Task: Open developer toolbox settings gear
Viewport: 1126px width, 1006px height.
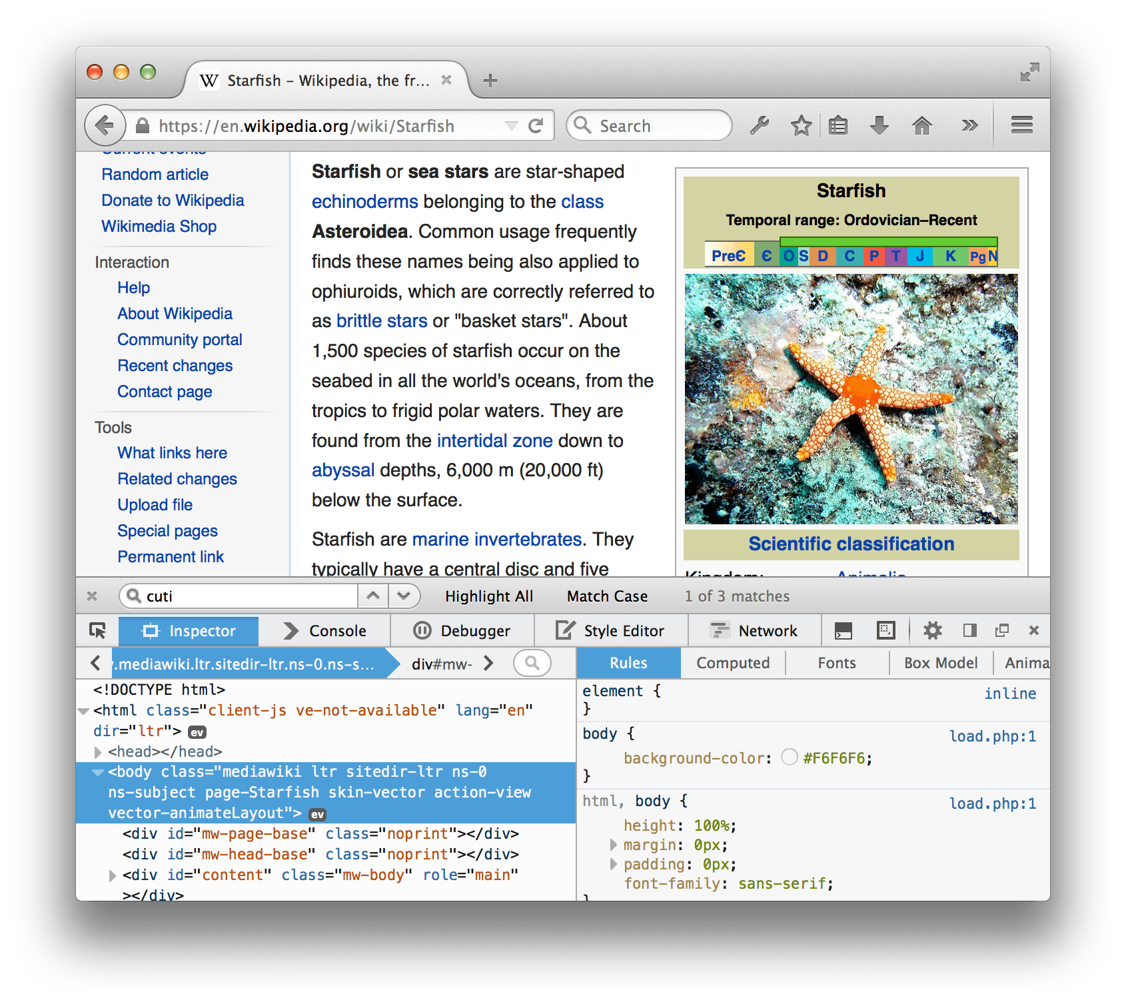Action: pos(932,630)
